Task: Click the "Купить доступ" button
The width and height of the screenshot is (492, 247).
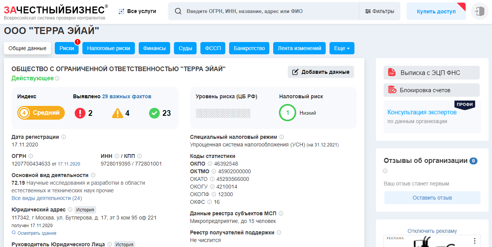Action: pos(436,11)
